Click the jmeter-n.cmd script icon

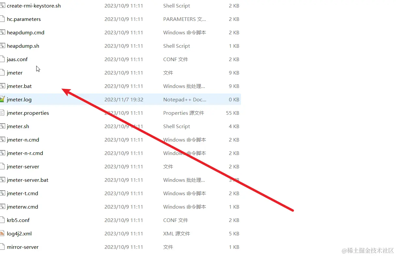coord(2,140)
